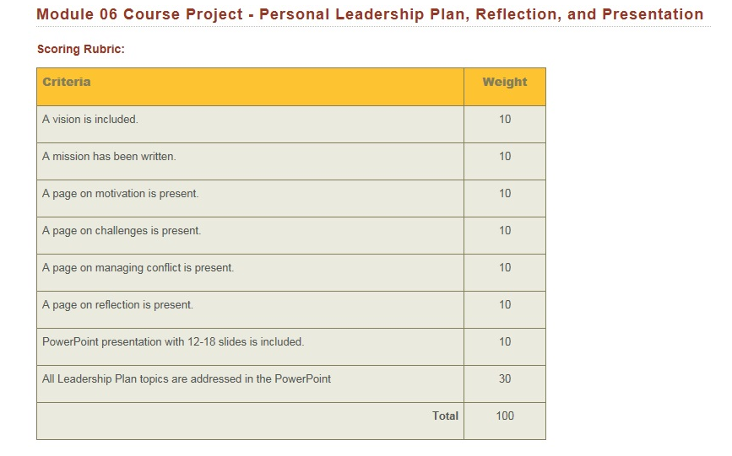Image resolution: width=732 pixels, height=456 pixels.
Task: Click the 'All Leadership Plan topics' criteria cell
Action: click(x=250, y=384)
